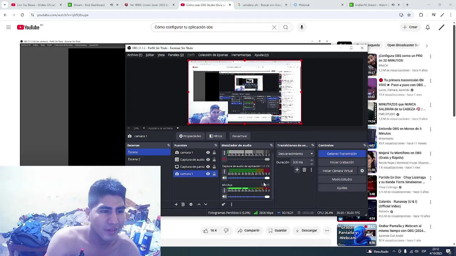Move selected source up

point(199,204)
